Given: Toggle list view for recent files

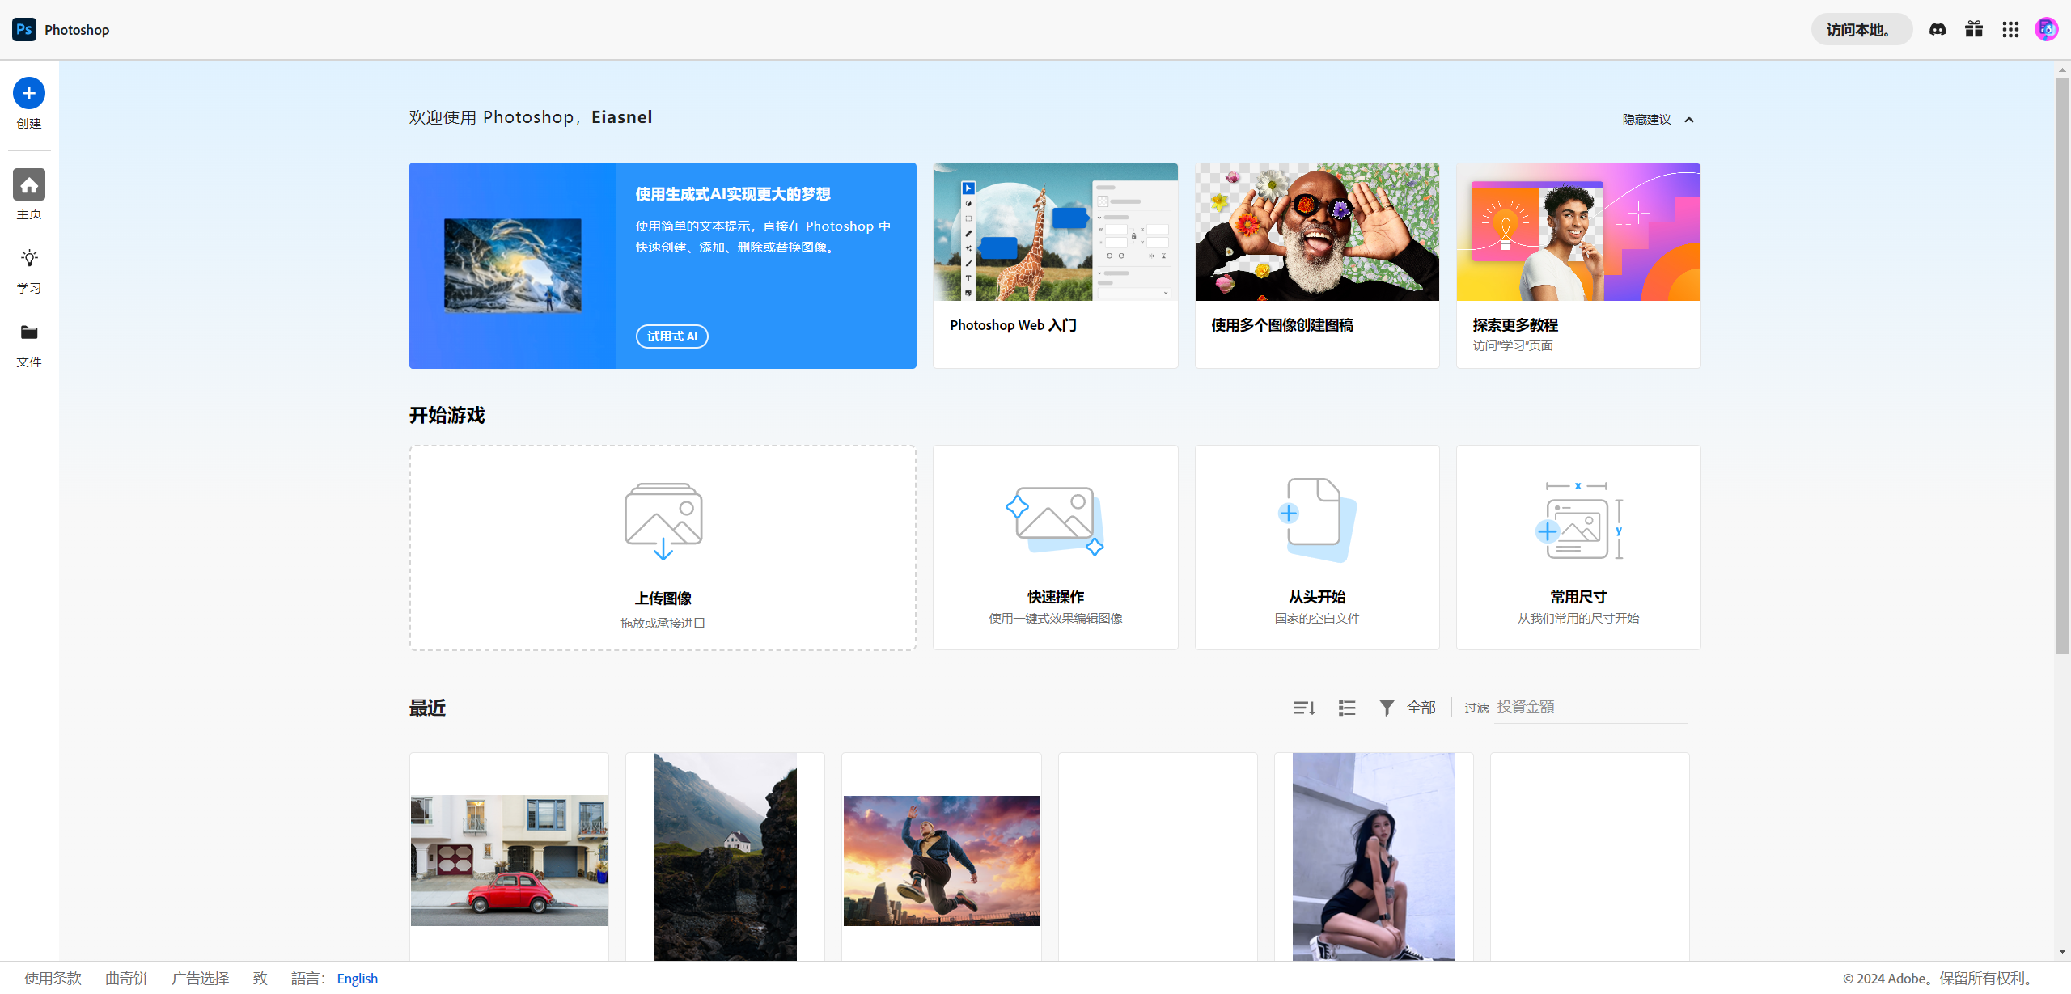Looking at the screenshot, I should pyautogui.click(x=1345, y=707).
